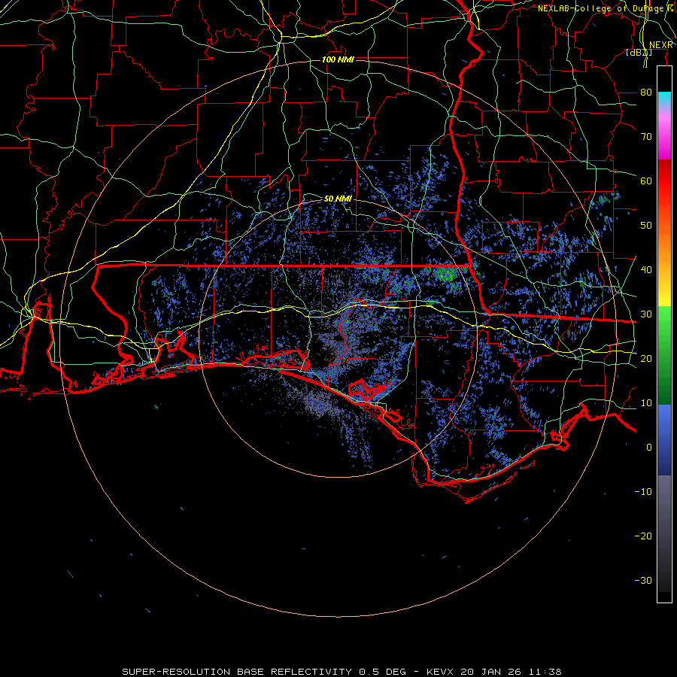Click the 30 value on the dBZ scale
This screenshot has height=677, width=677.
[x=646, y=314]
